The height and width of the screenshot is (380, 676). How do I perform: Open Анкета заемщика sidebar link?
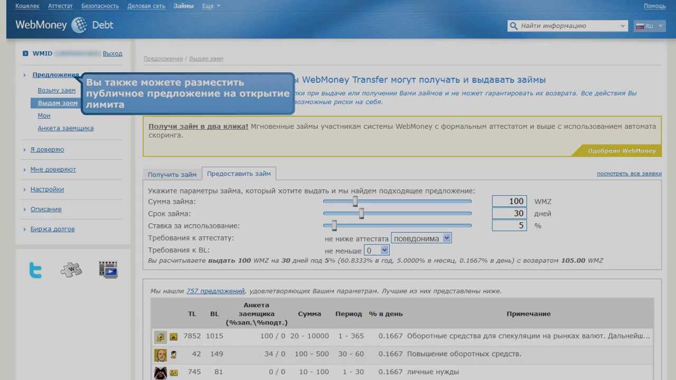click(x=65, y=128)
